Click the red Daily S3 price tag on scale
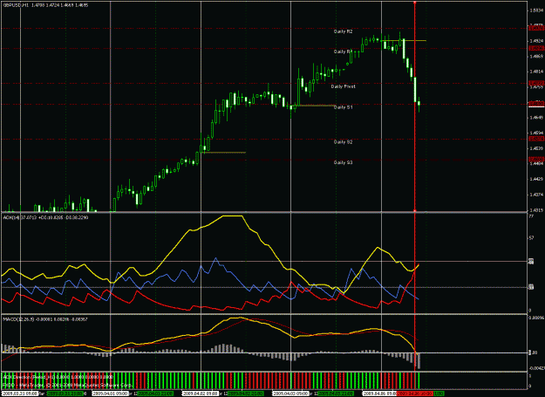Image resolution: width=545 pixels, height=397 pixels. pos(536,159)
